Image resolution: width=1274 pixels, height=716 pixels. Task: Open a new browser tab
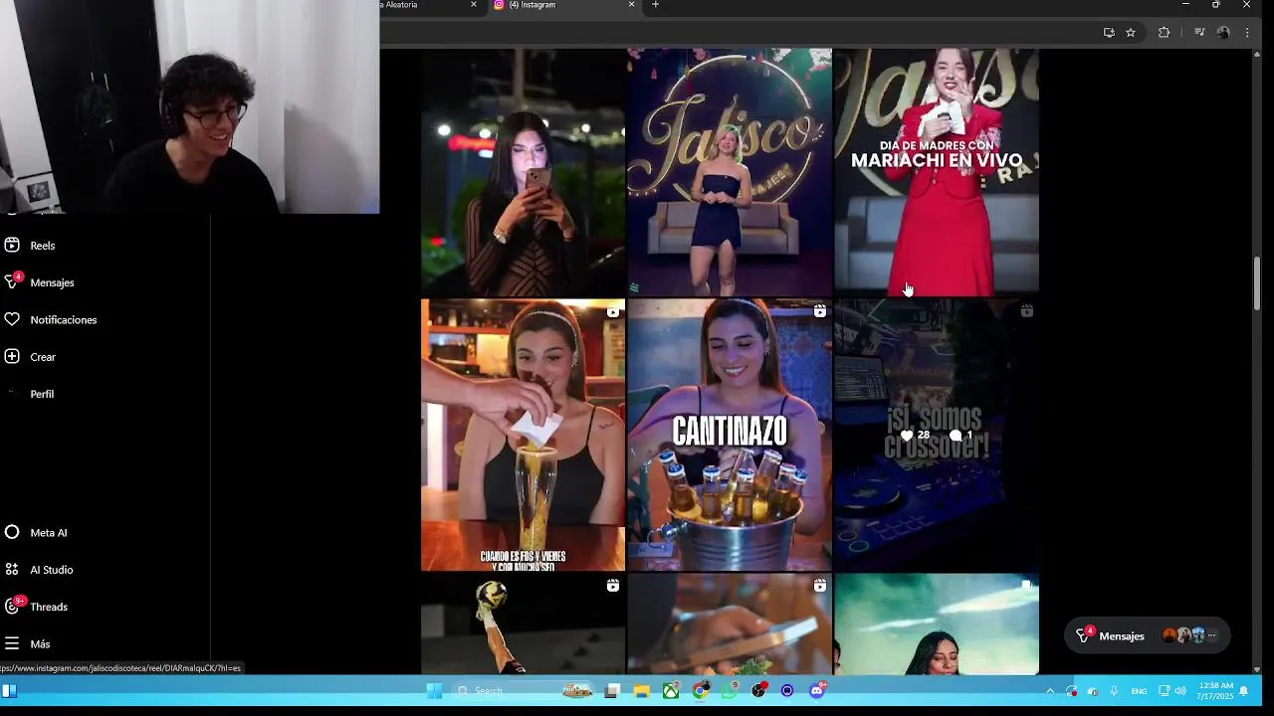click(655, 5)
